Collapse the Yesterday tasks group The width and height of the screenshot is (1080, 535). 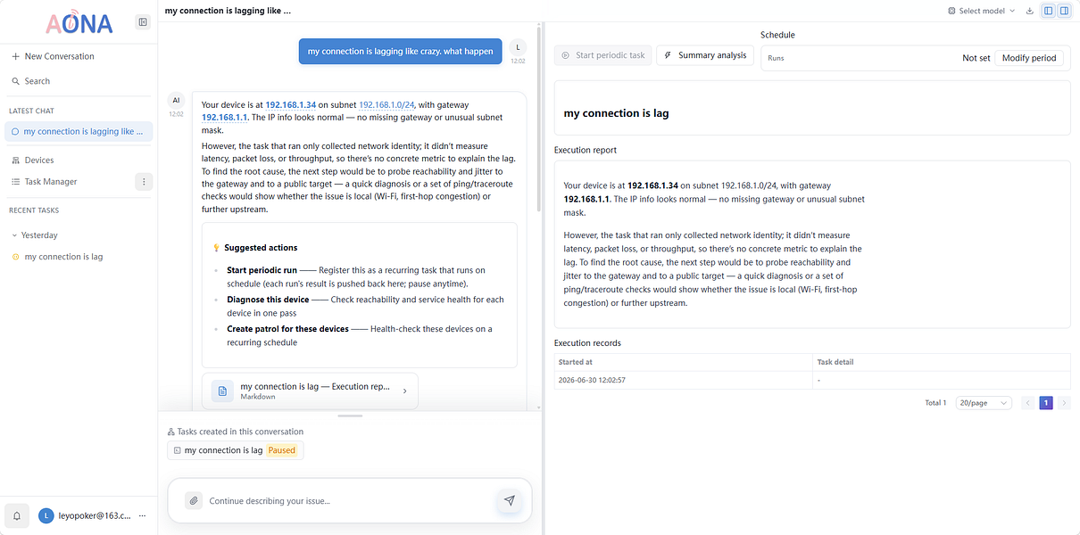click(34, 235)
